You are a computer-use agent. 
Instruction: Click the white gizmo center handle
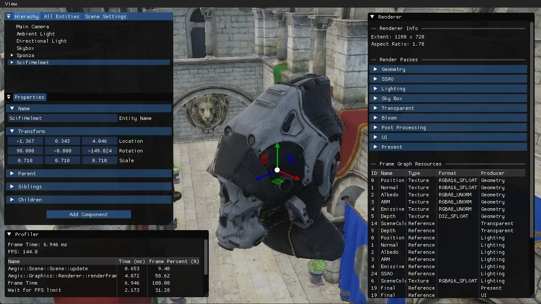click(277, 170)
